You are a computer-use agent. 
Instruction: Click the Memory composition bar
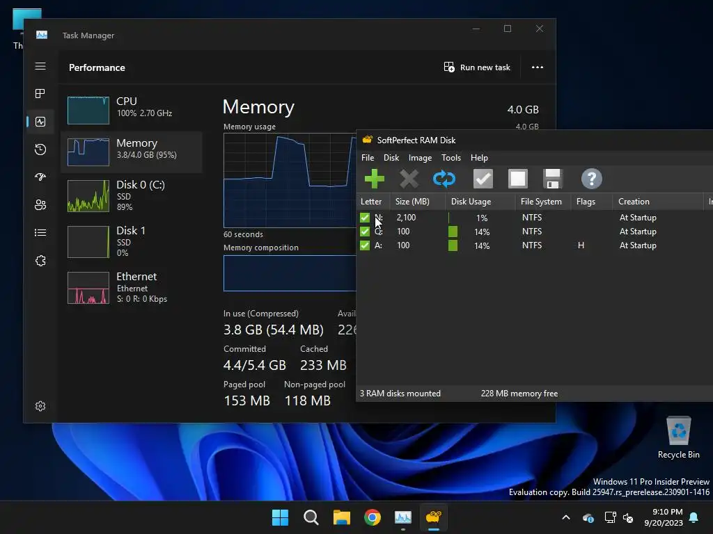point(290,273)
